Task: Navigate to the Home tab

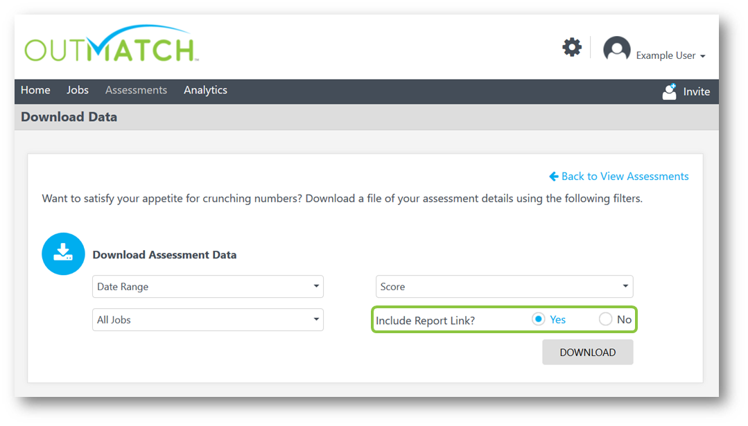Action: [x=35, y=90]
